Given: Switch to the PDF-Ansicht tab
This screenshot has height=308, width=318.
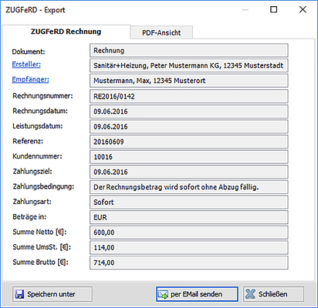Looking at the screenshot, I should (161, 32).
